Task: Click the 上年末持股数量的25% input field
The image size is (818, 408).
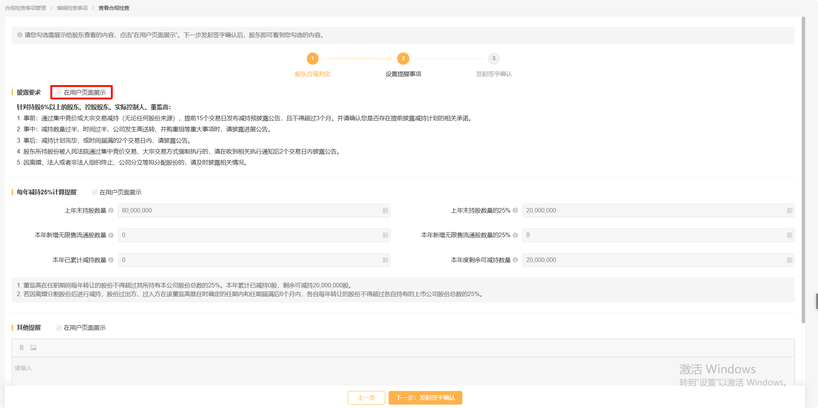Action: point(658,211)
